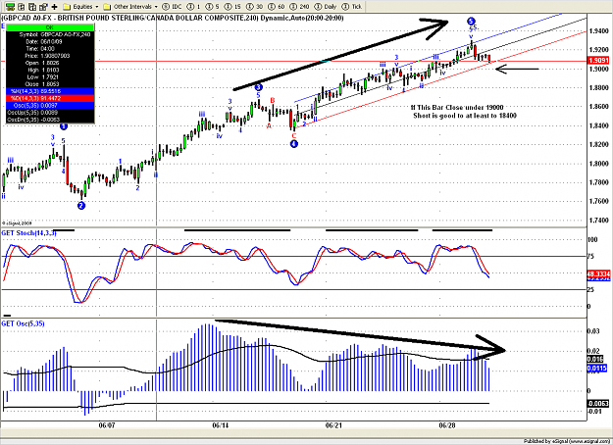
Task: Click the GET Stoch(14,3,3) study label
Action: (x=28, y=233)
